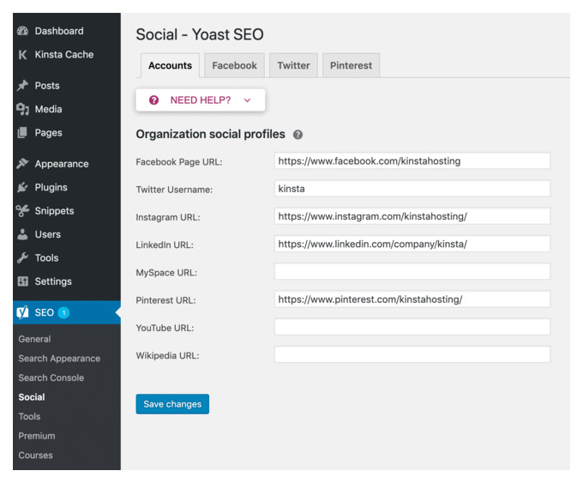Open Search Console submenu
This screenshot has height=483, width=583.
51,377
